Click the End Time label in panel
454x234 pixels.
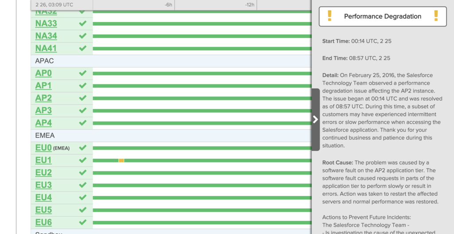pyautogui.click(x=335, y=58)
